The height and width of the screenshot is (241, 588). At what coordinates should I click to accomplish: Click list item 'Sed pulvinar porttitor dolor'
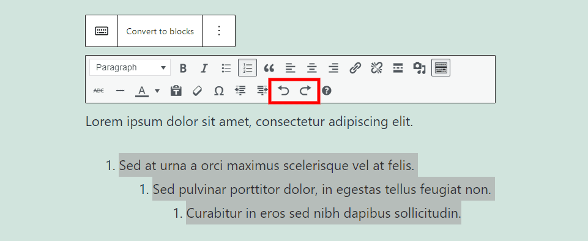(322, 189)
